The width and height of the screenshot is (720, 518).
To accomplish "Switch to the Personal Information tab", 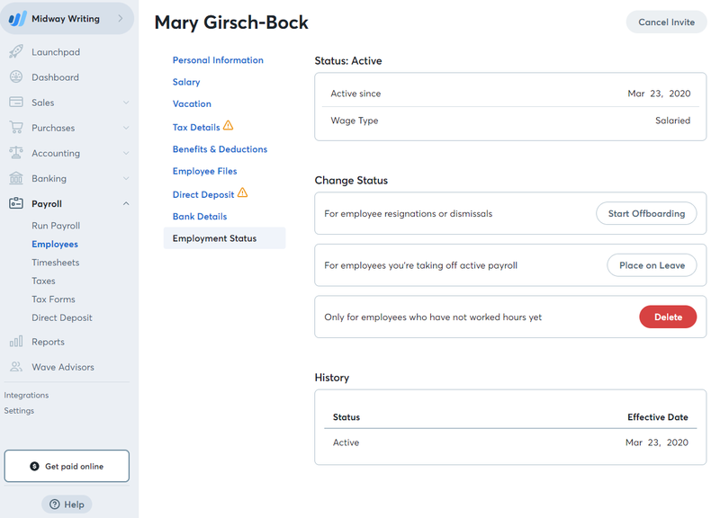I will [218, 60].
